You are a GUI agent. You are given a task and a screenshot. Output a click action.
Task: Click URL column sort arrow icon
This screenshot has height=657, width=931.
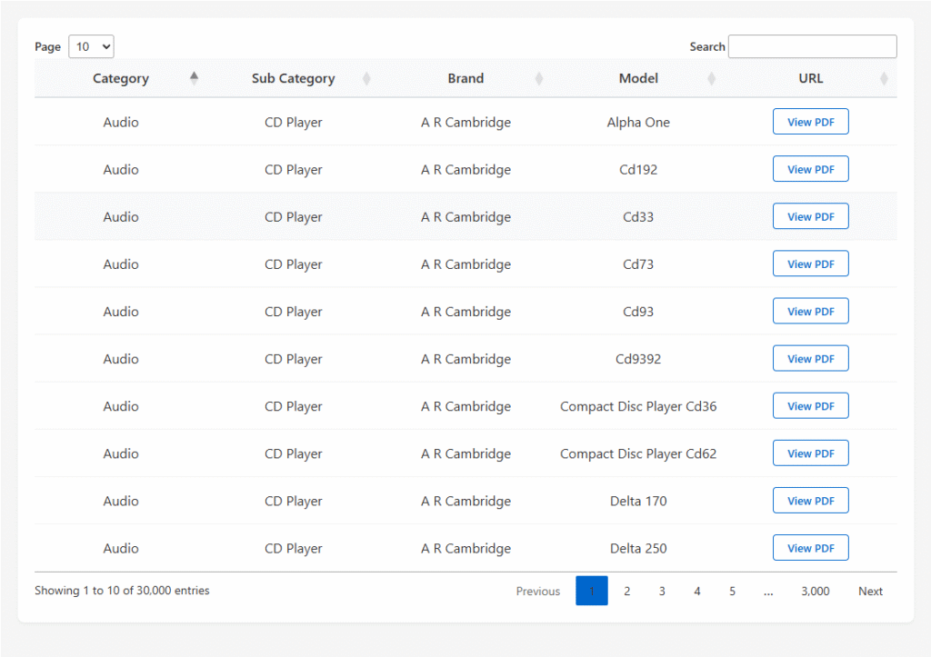pos(884,78)
